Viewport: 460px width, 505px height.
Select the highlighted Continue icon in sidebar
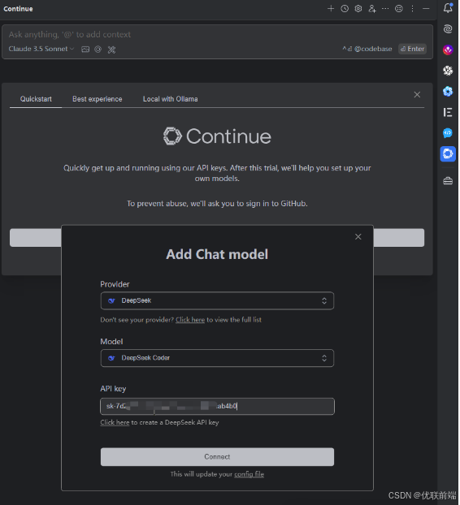click(x=448, y=153)
